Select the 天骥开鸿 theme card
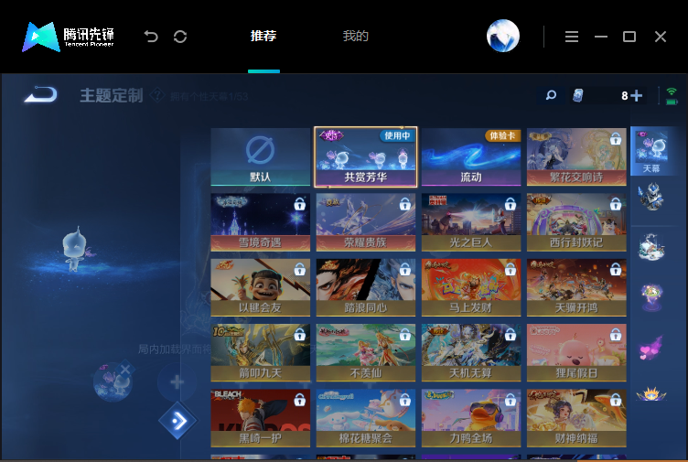This screenshot has width=688, height=462. click(x=576, y=287)
